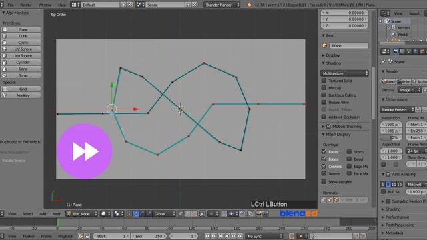Click the Cone mesh icon
The image size is (427, 240).
click(x=5, y=69)
